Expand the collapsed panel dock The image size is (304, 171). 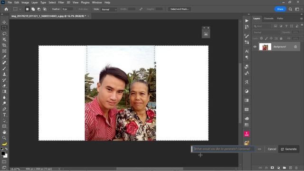(249, 14)
